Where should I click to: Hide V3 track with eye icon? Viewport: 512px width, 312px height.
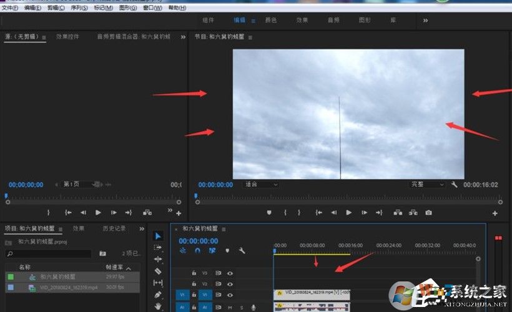[x=230, y=273]
